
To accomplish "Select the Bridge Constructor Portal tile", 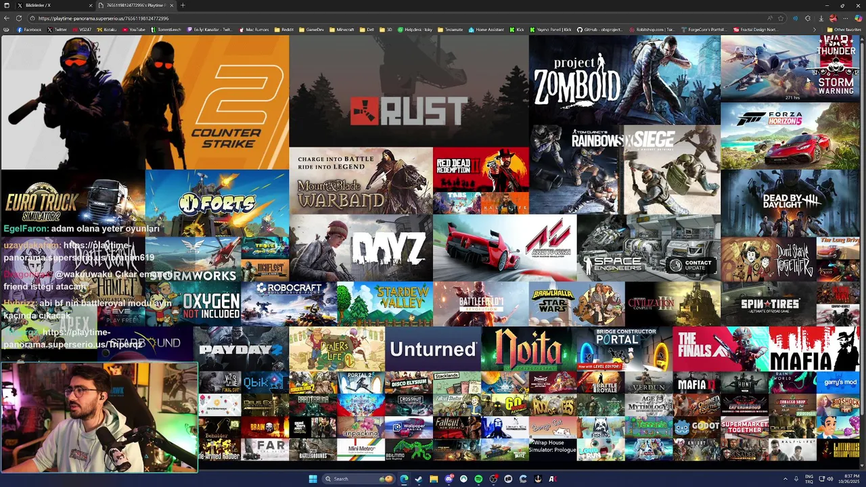I will click(624, 348).
